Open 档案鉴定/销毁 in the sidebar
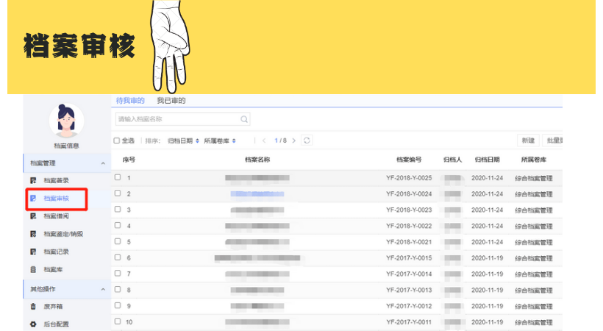The height and width of the screenshot is (331, 603). (x=63, y=234)
